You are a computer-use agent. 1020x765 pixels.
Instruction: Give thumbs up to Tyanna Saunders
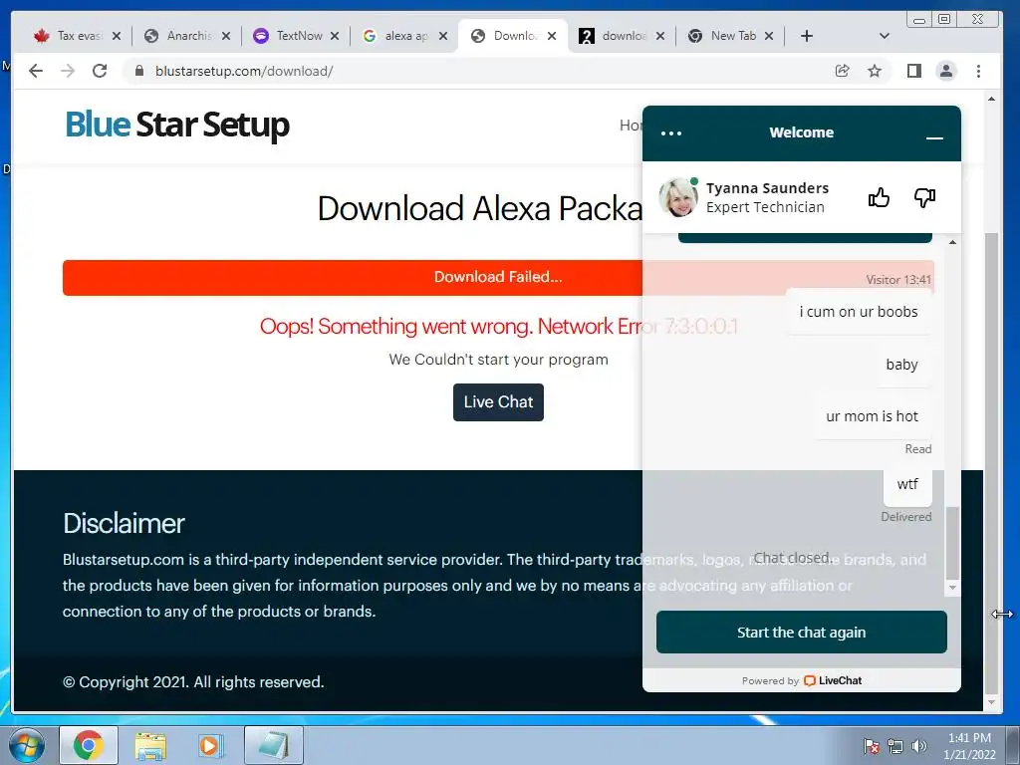tap(879, 197)
